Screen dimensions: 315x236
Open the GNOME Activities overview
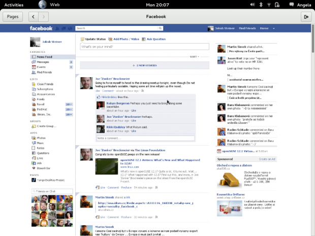tap(13, 4)
